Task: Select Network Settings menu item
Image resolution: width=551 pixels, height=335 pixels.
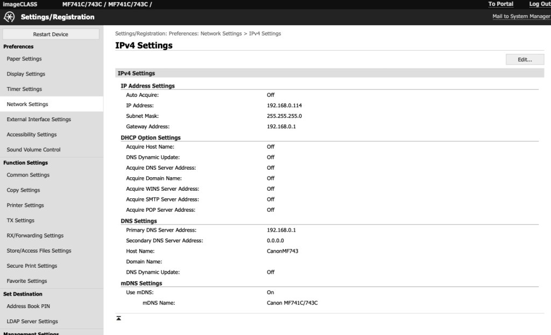Action: tap(27, 104)
